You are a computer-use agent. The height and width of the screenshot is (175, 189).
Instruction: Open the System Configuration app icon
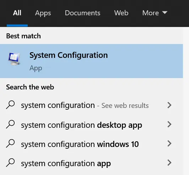[14, 59]
